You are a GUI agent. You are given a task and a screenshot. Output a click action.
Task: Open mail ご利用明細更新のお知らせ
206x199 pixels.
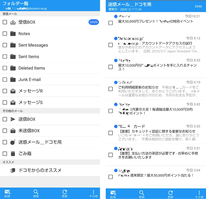tap(156, 89)
